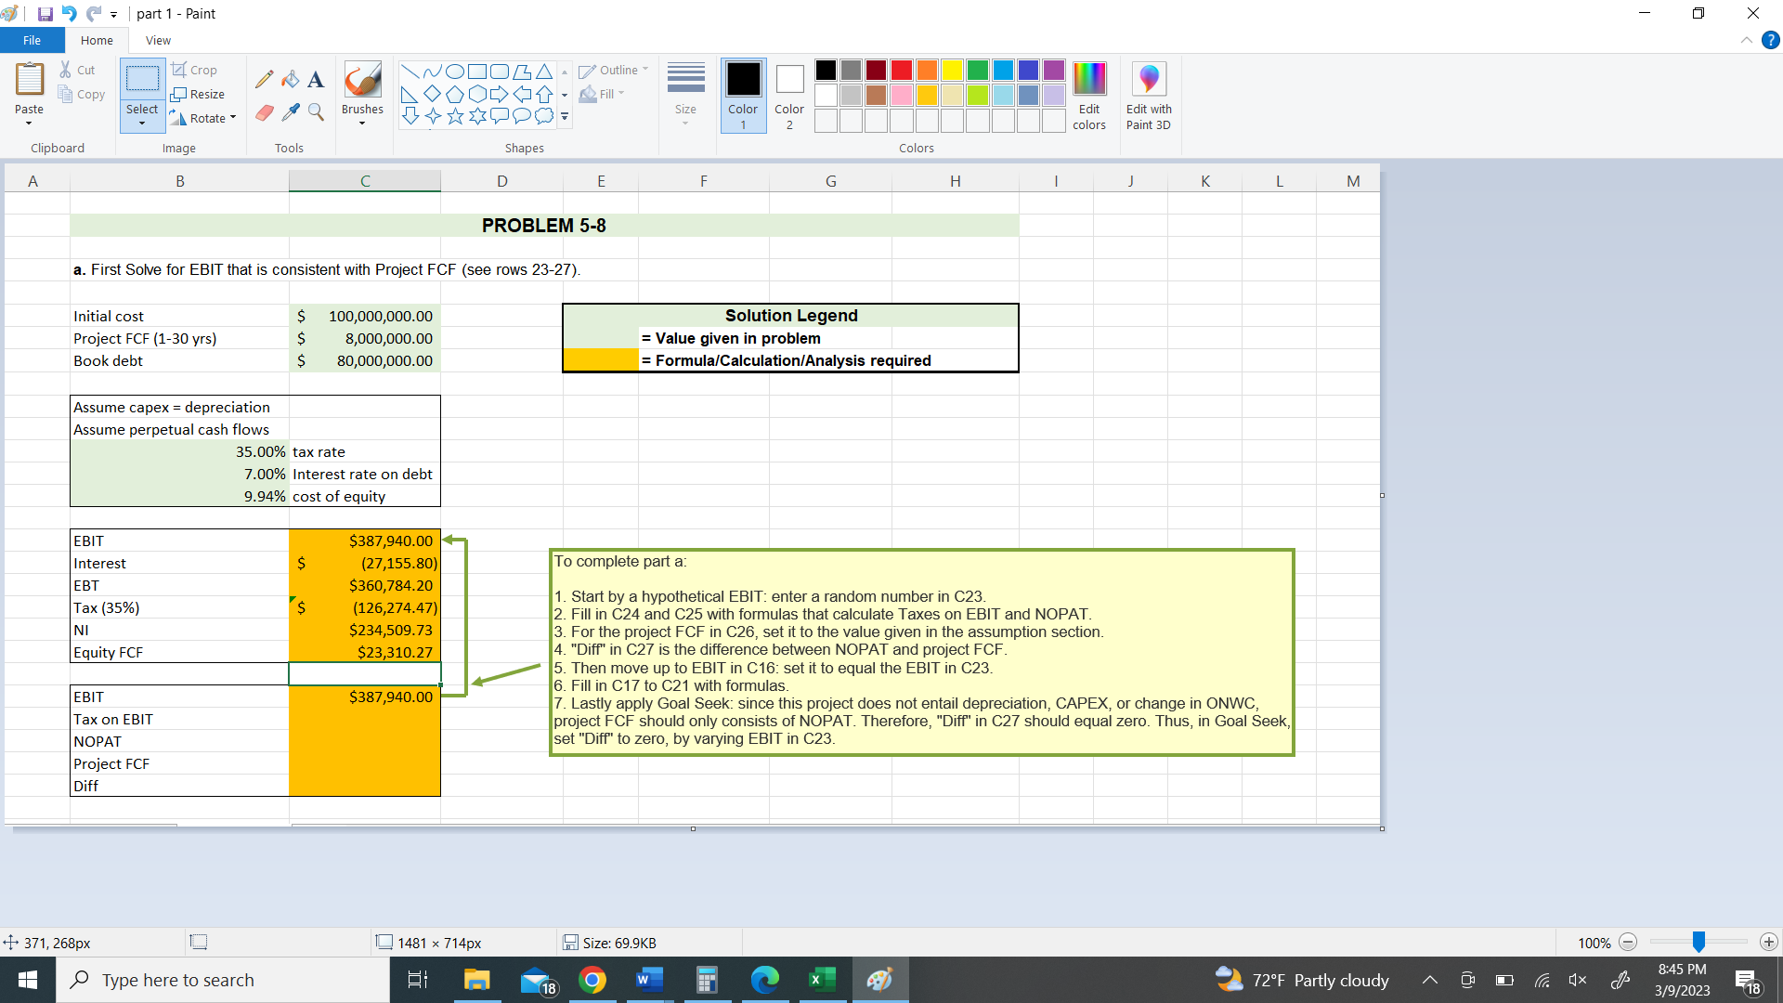1783x1003 pixels.
Task: Click the oval shape
Action: coord(454,71)
